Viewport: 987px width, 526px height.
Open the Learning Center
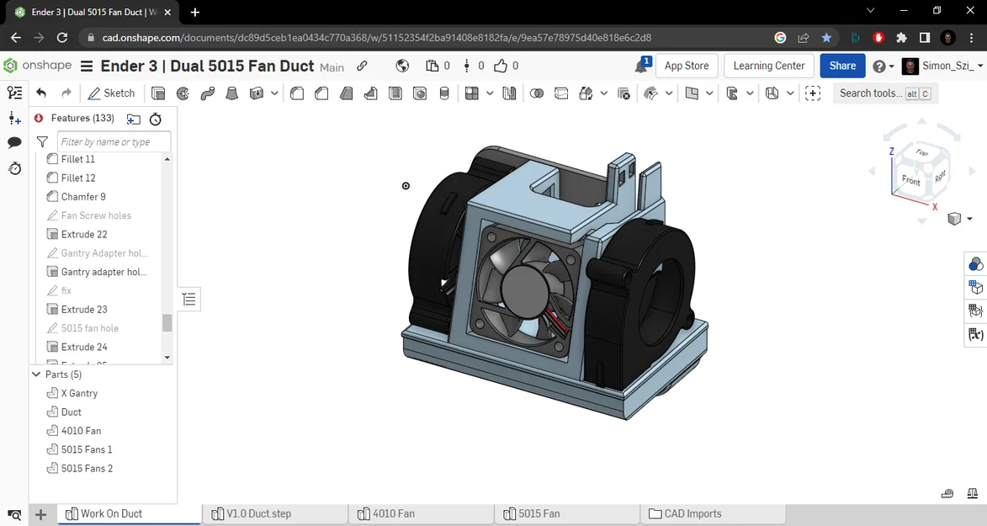point(768,65)
